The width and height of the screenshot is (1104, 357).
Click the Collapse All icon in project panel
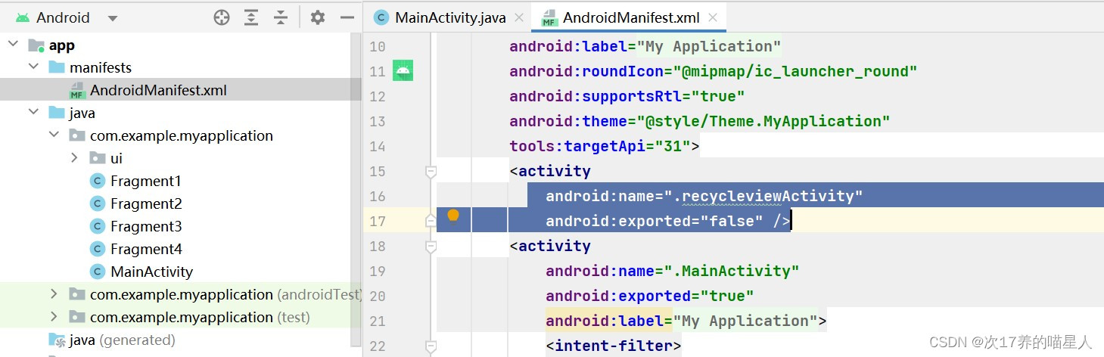point(281,17)
